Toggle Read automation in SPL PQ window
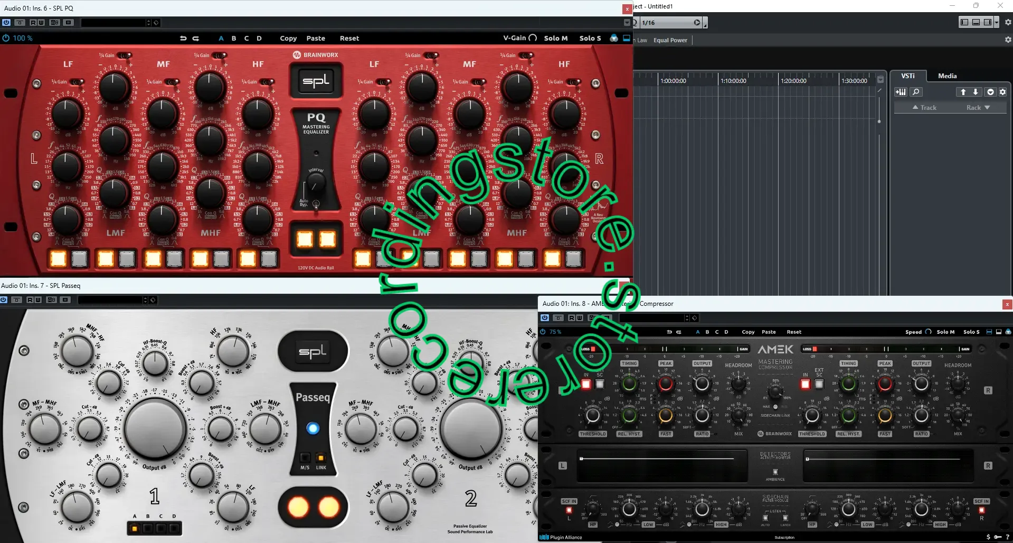The height and width of the screenshot is (543, 1013). coord(33,23)
